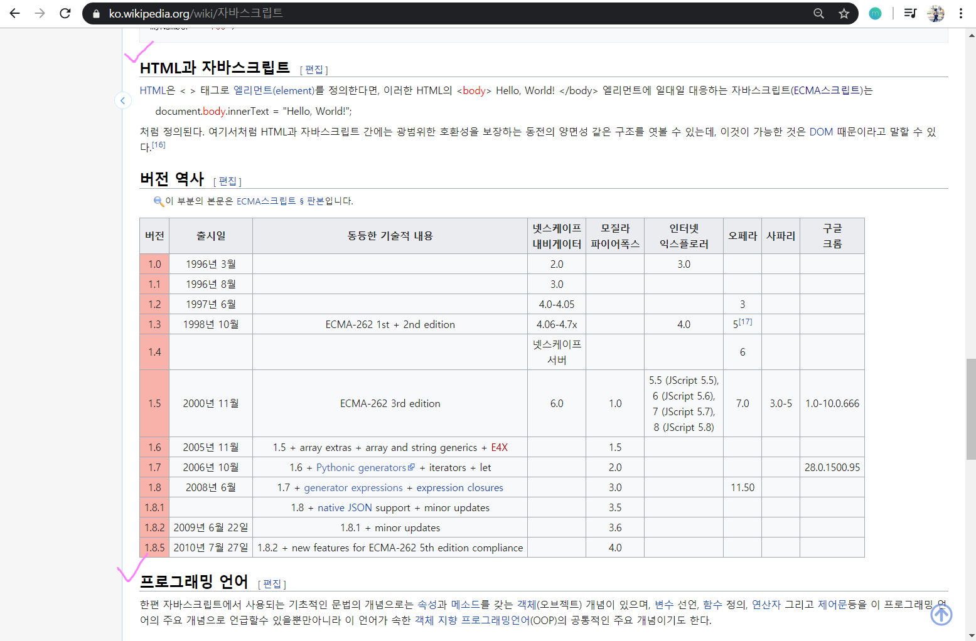Image resolution: width=976 pixels, height=641 pixels.
Task: Click scrollbar down arrow
Action: coord(971,635)
